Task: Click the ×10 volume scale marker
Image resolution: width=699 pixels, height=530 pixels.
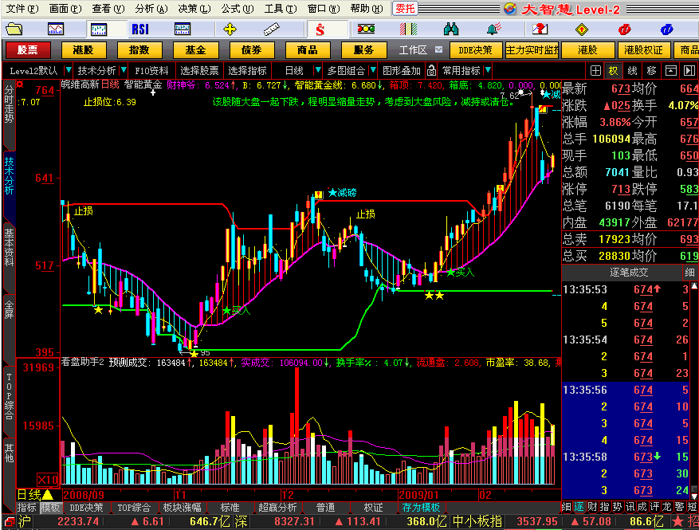Action: tap(47, 480)
